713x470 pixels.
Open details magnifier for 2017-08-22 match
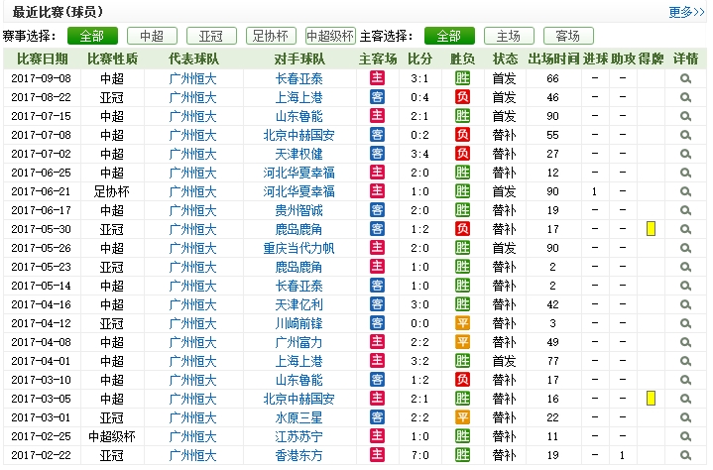pyautogui.click(x=685, y=97)
